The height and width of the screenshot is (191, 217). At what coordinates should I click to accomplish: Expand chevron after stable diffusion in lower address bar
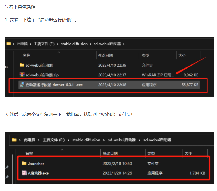(x=104, y=140)
